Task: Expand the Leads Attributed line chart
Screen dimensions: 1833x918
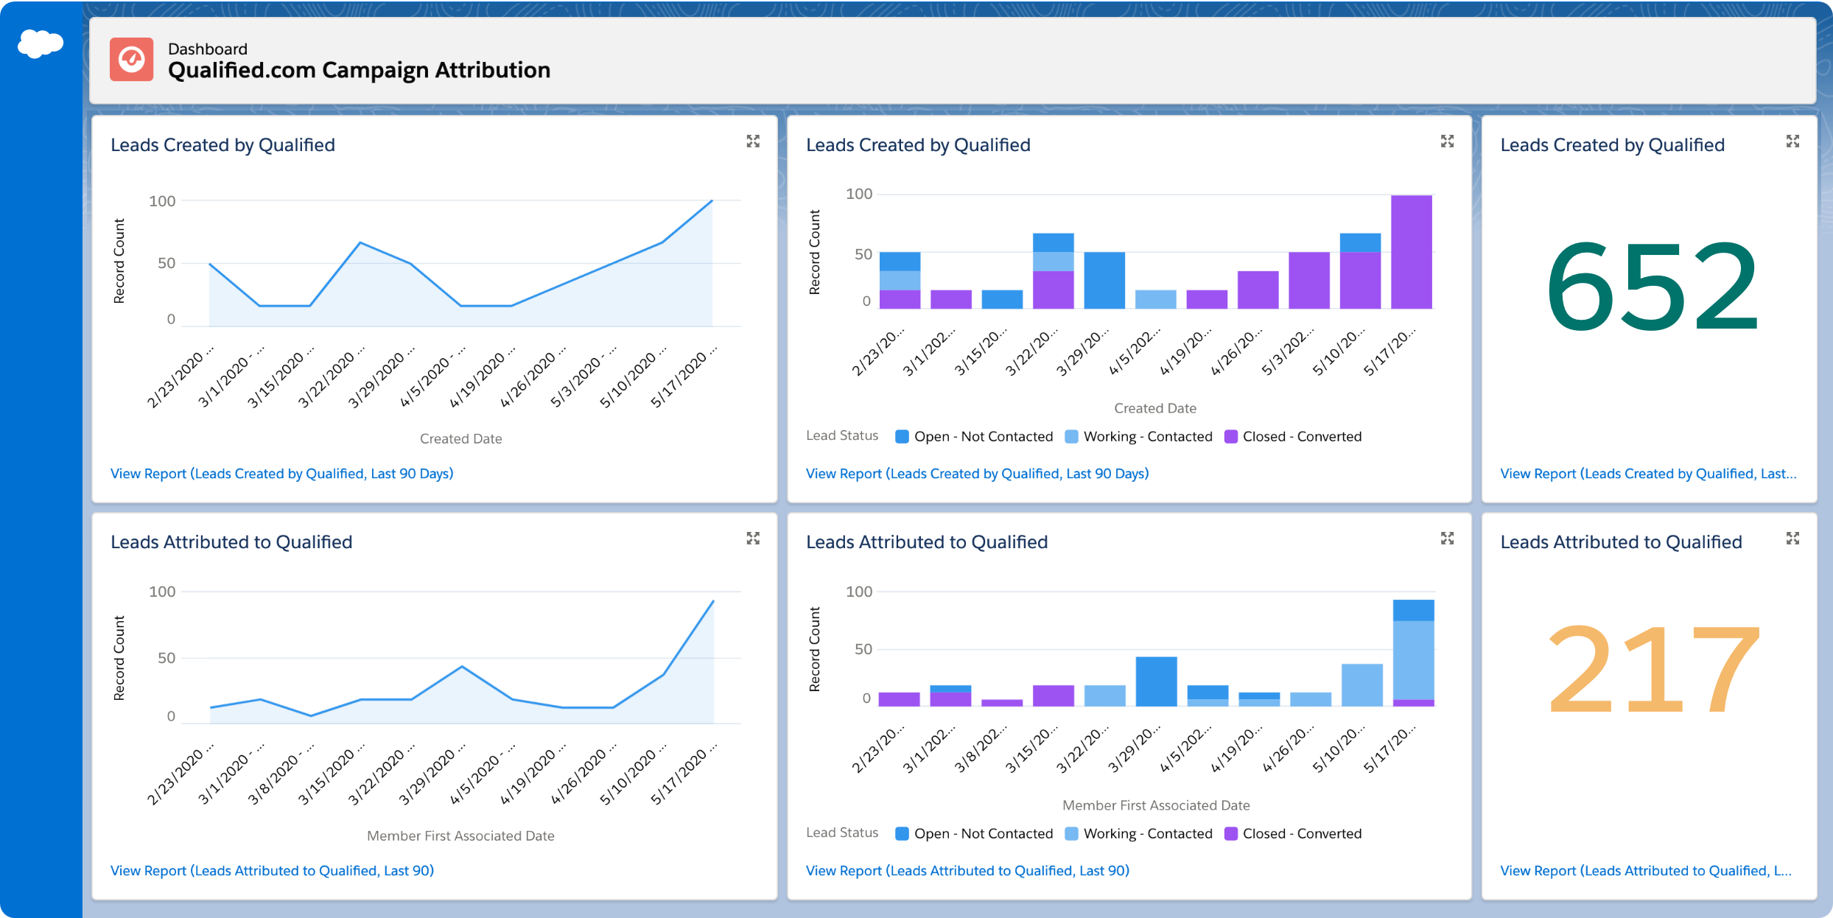Action: 753,539
